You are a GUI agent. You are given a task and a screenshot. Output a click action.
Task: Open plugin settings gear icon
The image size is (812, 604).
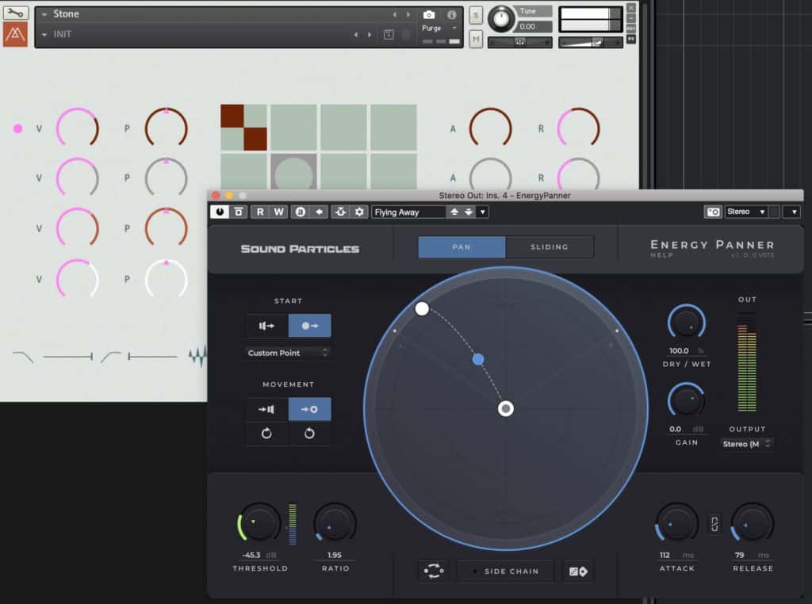359,212
